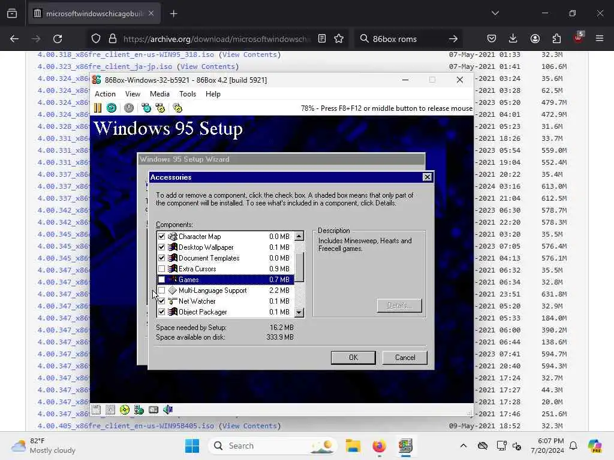Screen dimensions: 614x460
Task: Click the yellow Ctrl+Alt+Esc toolbar icon
Action: (x=160, y=108)
